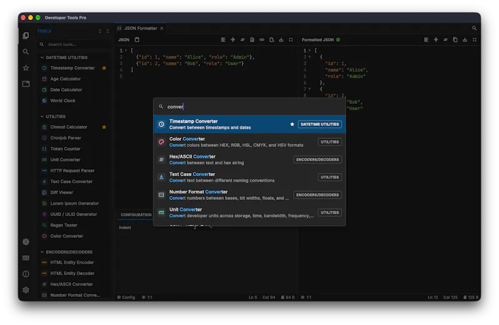The width and height of the screenshot is (499, 325).
Task: Click the 1:1 zoom indicator in input status bar
Action: [147, 298]
